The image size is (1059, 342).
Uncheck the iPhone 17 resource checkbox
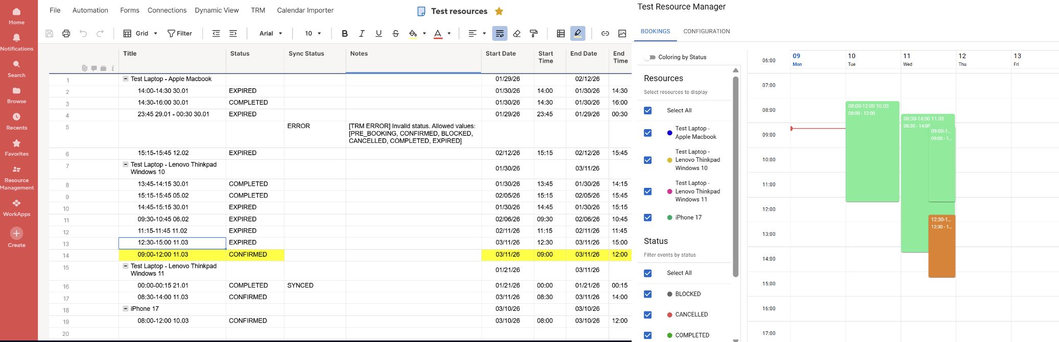[647, 217]
